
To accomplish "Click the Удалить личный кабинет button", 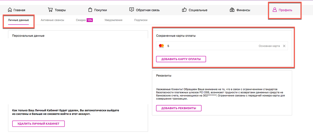I will click(x=38, y=124).
